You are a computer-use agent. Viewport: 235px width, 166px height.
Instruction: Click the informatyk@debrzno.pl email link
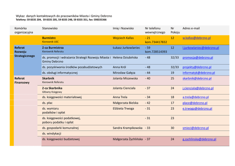pyautogui.click(x=198, y=73)
